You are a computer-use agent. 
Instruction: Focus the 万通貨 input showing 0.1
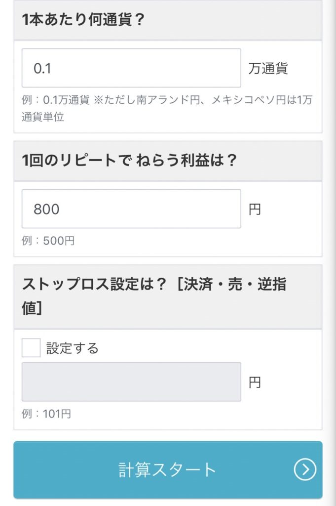tap(131, 68)
